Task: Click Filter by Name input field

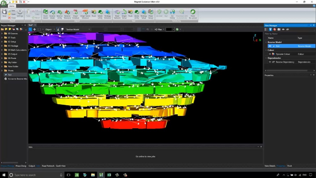Action: [289, 34]
